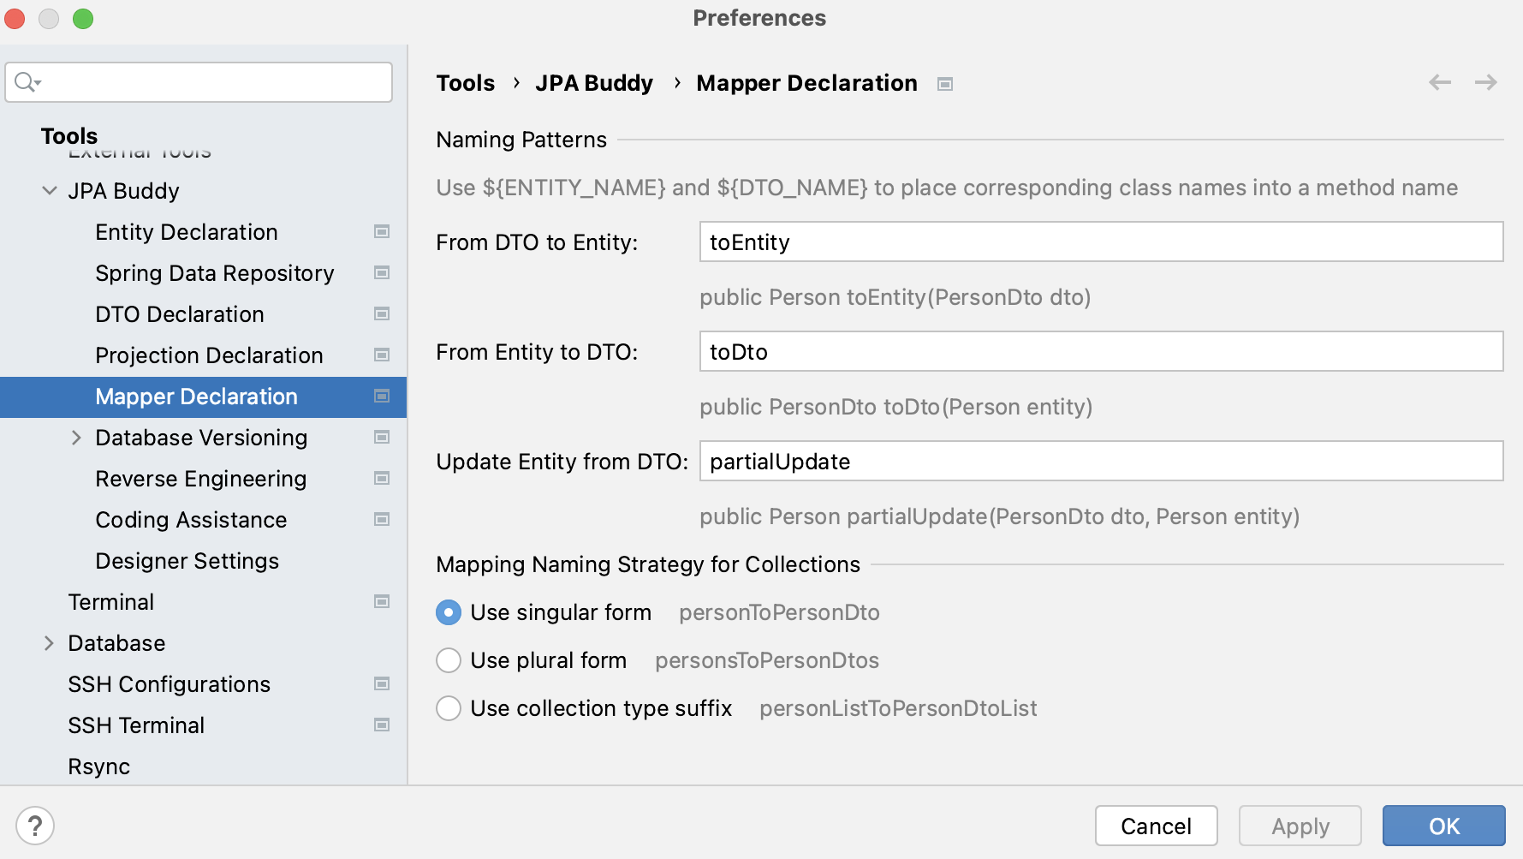
Task: Click the back navigation arrow
Action: (1439, 82)
